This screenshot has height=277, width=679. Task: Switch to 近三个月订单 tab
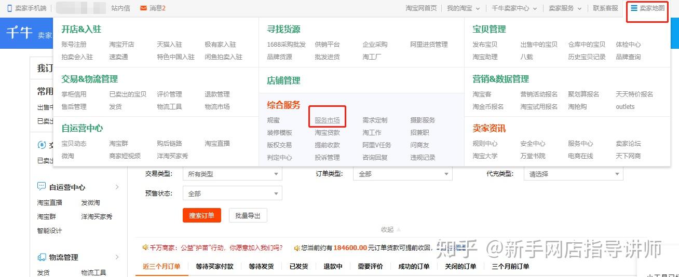(161, 267)
